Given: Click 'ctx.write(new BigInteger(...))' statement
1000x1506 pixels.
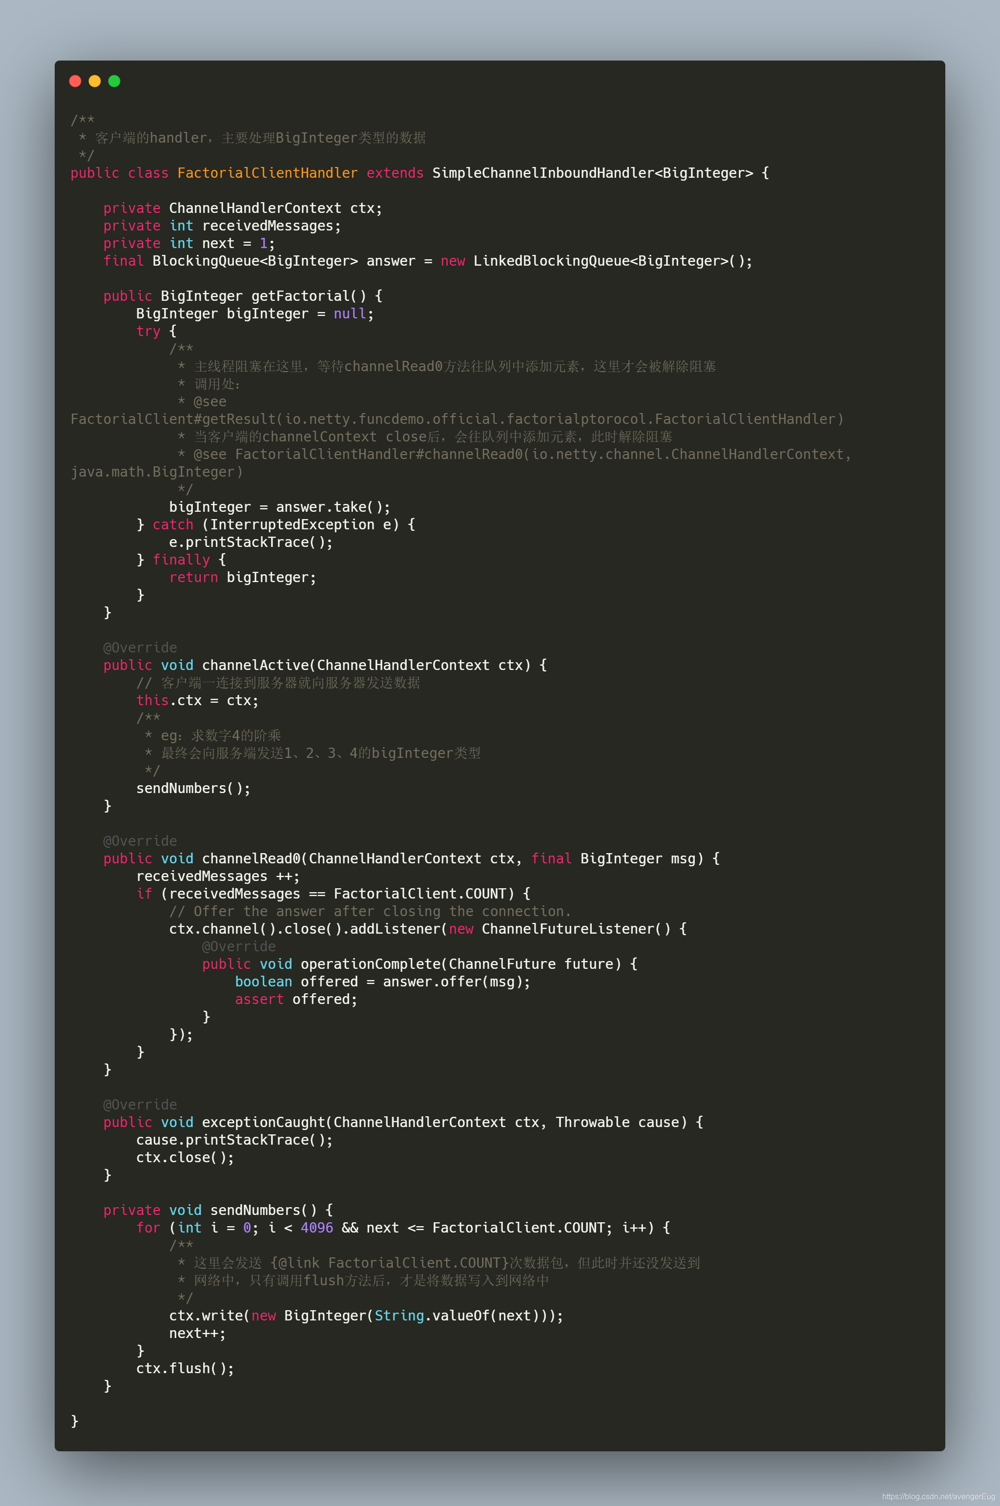Looking at the screenshot, I should coord(366,1316).
